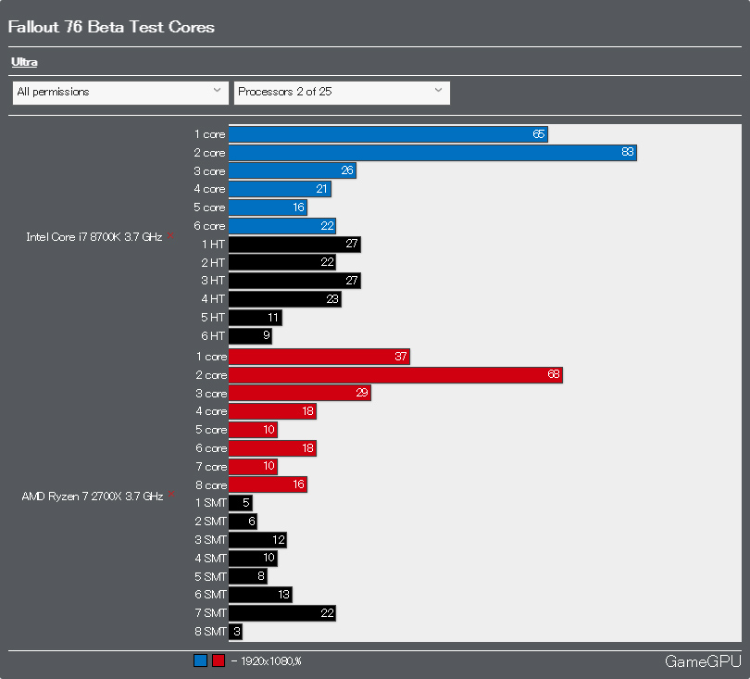Click the AMD 3 core bar showing 29
750x679 pixels.
(x=300, y=393)
